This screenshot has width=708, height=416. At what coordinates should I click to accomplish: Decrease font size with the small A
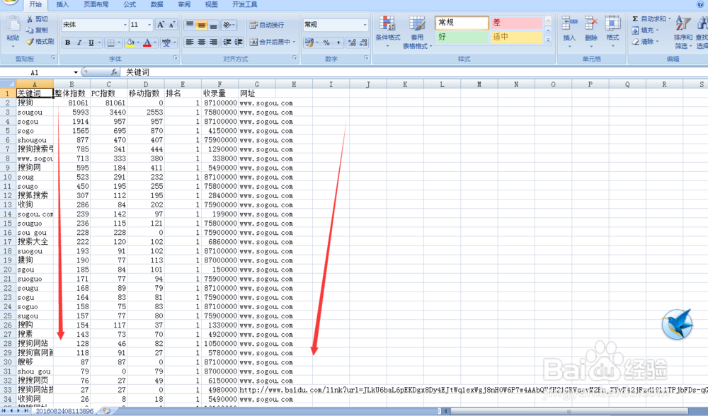[171, 25]
